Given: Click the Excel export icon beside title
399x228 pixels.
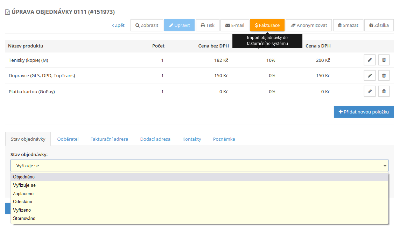Looking at the screenshot, I should coord(7,12).
